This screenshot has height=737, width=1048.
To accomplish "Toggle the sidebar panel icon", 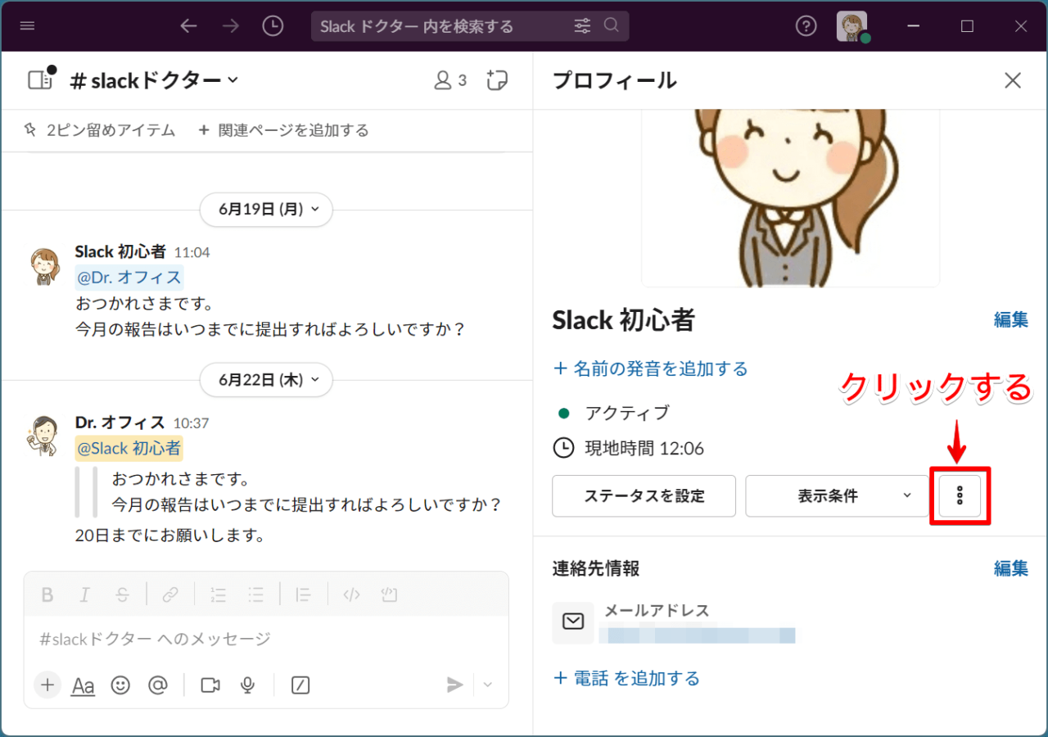I will [x=40, y=79].
